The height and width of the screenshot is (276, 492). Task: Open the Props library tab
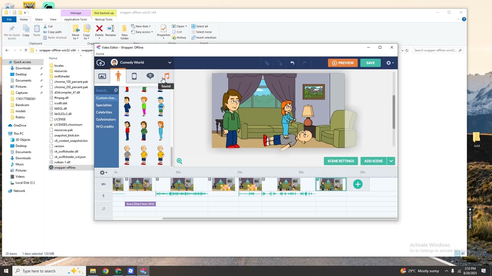pos(134,76)
